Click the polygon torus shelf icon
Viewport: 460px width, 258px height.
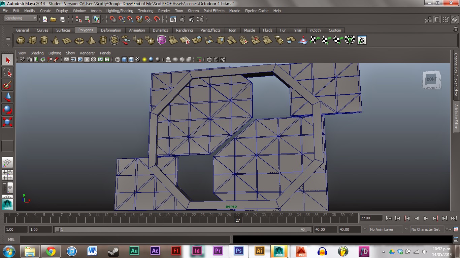[x=79, y=40]
